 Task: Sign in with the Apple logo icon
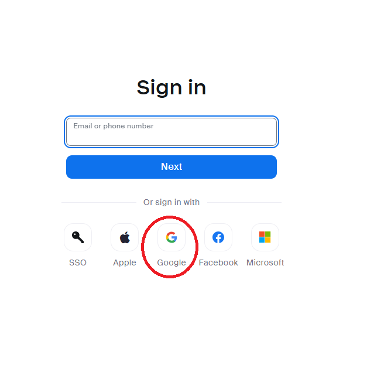[125, 237]
